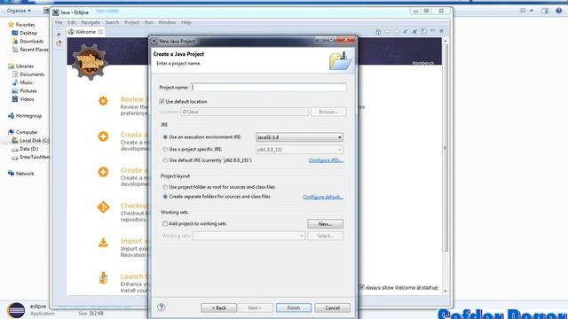Click the help question mark in dialog
The height and width of the screenshot is (319, 568).
click(162, 307)
